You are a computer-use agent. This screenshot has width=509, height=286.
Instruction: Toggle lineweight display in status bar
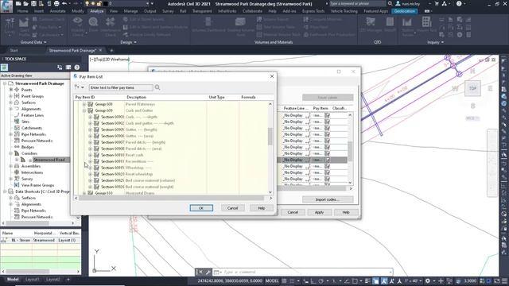pyautogui.click(x=367, y=280)
